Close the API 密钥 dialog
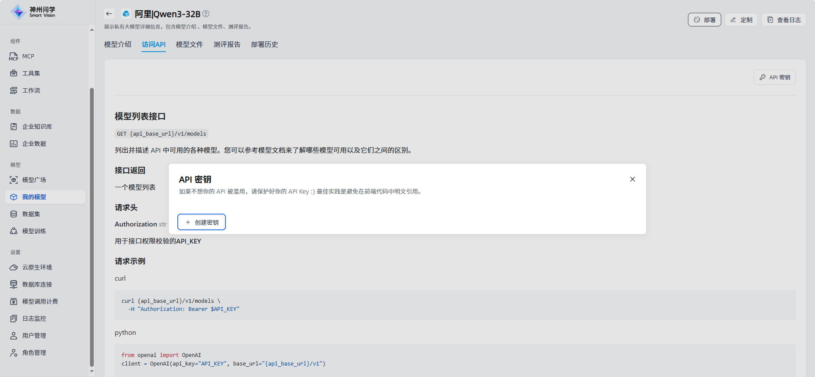The image size is (815, 377). [x=633, y=179]
